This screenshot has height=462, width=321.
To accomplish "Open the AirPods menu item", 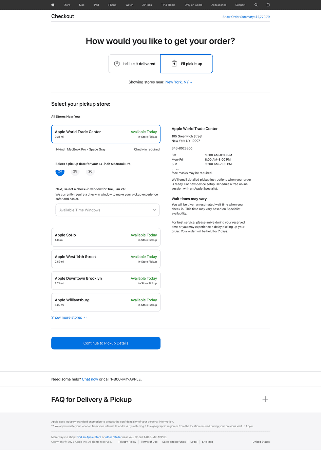I will (147, 5).
